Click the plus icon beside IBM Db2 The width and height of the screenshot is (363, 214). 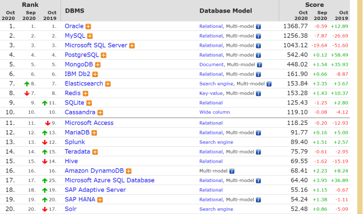pos(95,74)
